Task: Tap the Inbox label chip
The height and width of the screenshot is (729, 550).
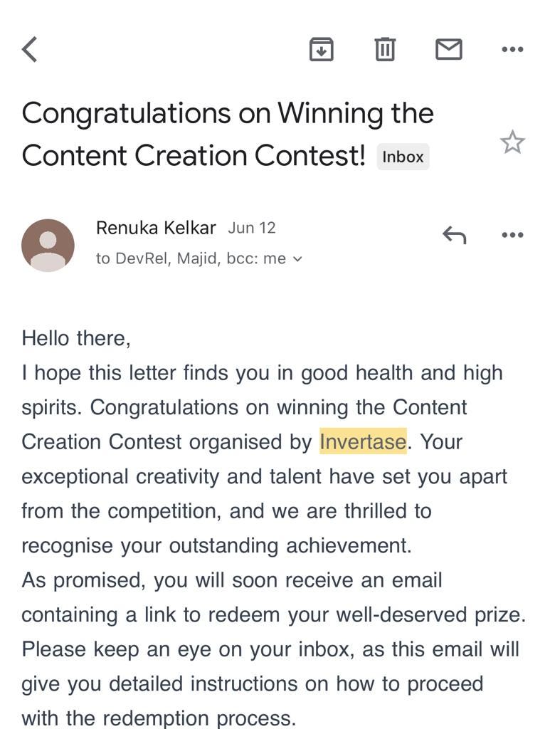Action: point(403,157)
